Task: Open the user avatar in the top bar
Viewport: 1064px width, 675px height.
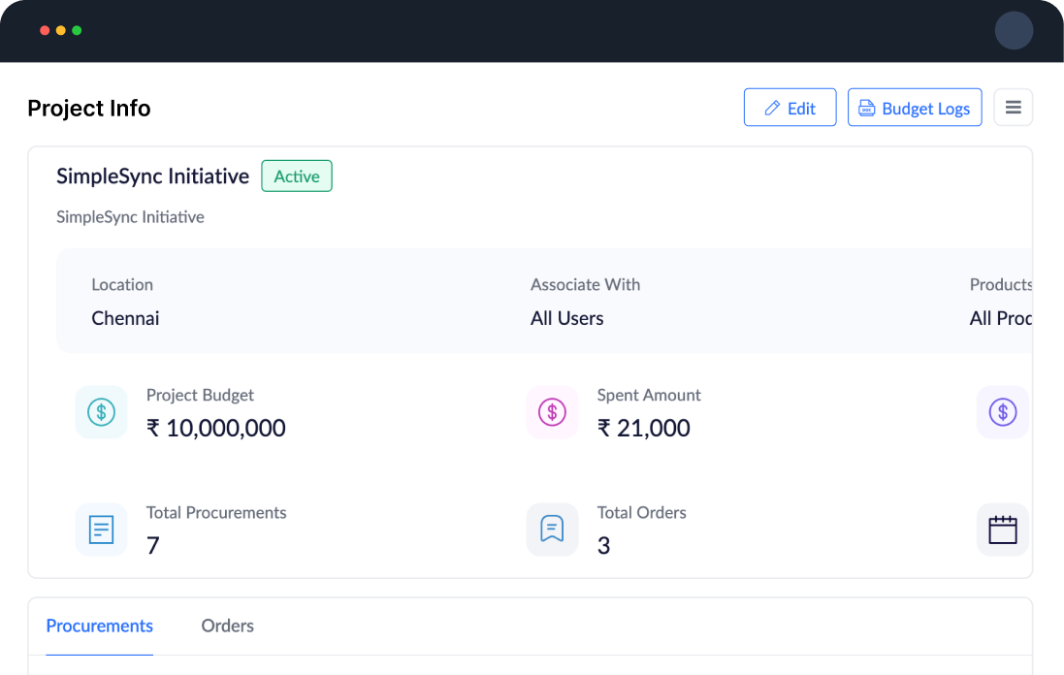Action: click(x=1014, y=30)
